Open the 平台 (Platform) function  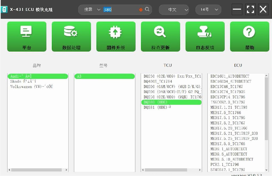click(27, 36)
